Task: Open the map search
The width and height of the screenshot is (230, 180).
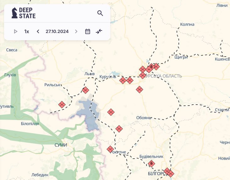Action: click(x=100, y=13)
